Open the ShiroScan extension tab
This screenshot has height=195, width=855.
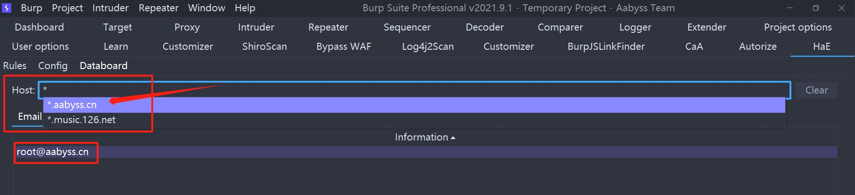point(264,47)
